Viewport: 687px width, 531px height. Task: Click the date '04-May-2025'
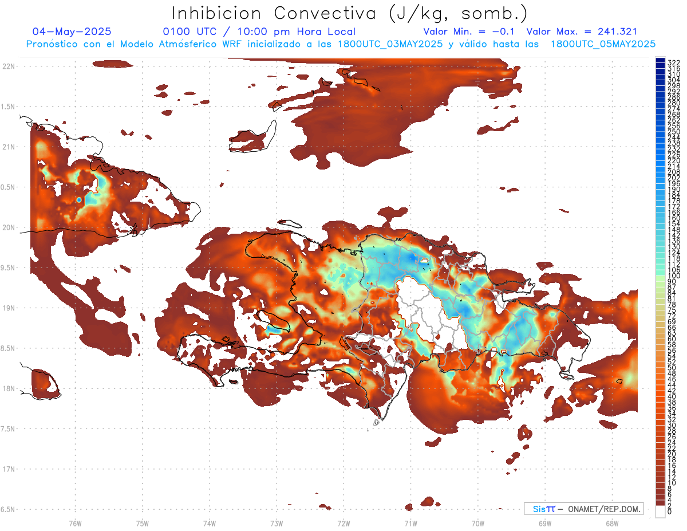[x=72, y=32]
